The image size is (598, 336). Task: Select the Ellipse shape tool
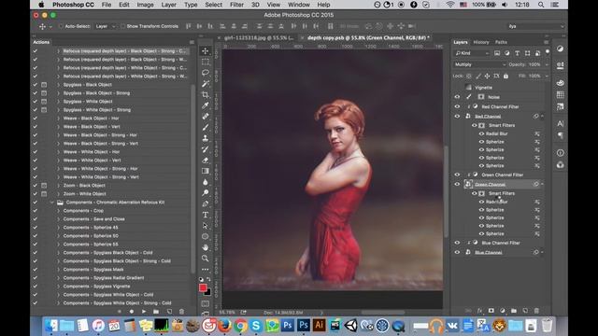(x=206, y=236)
